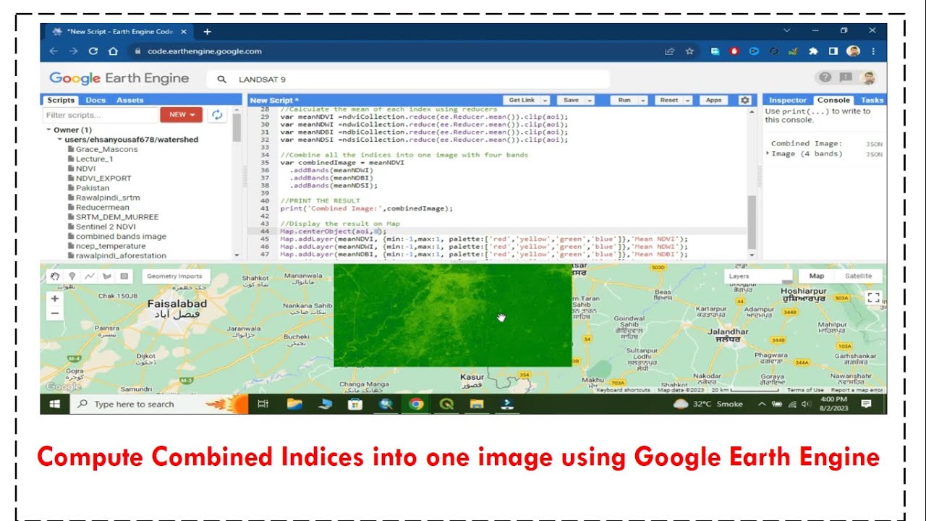
Task: Click the Save button
Action: [572, 101]
